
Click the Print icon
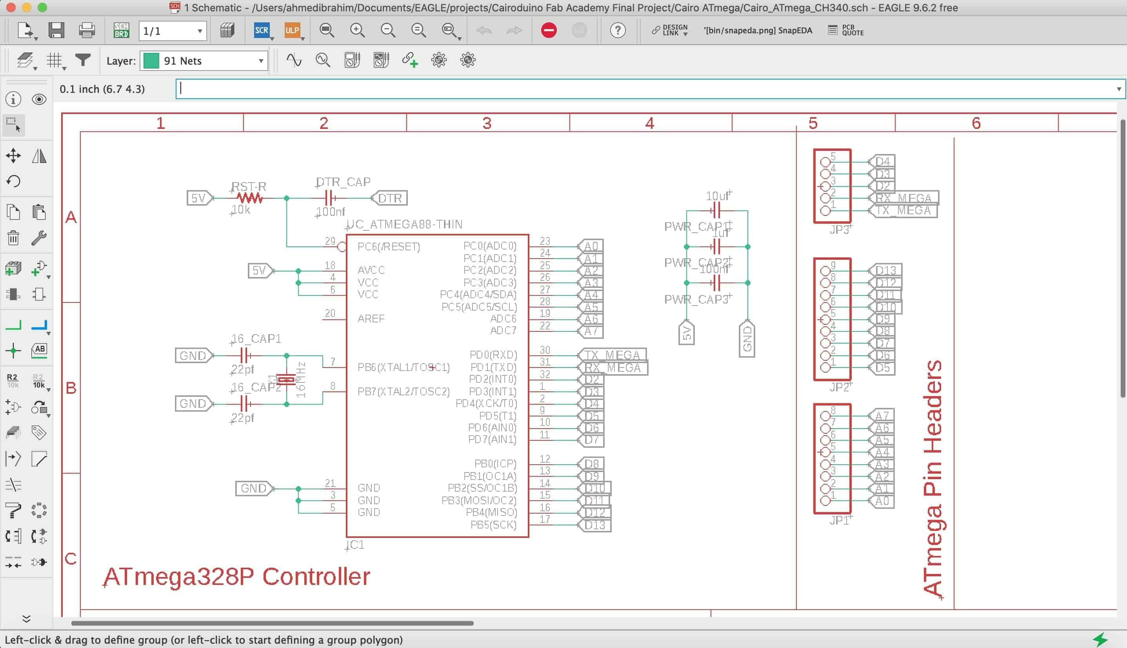[x=86, y=30]
